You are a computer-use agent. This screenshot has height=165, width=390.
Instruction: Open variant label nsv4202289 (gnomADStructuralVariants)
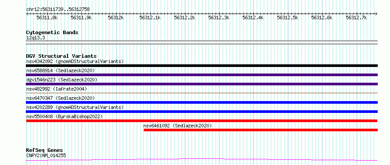click(x=75, y=107)
